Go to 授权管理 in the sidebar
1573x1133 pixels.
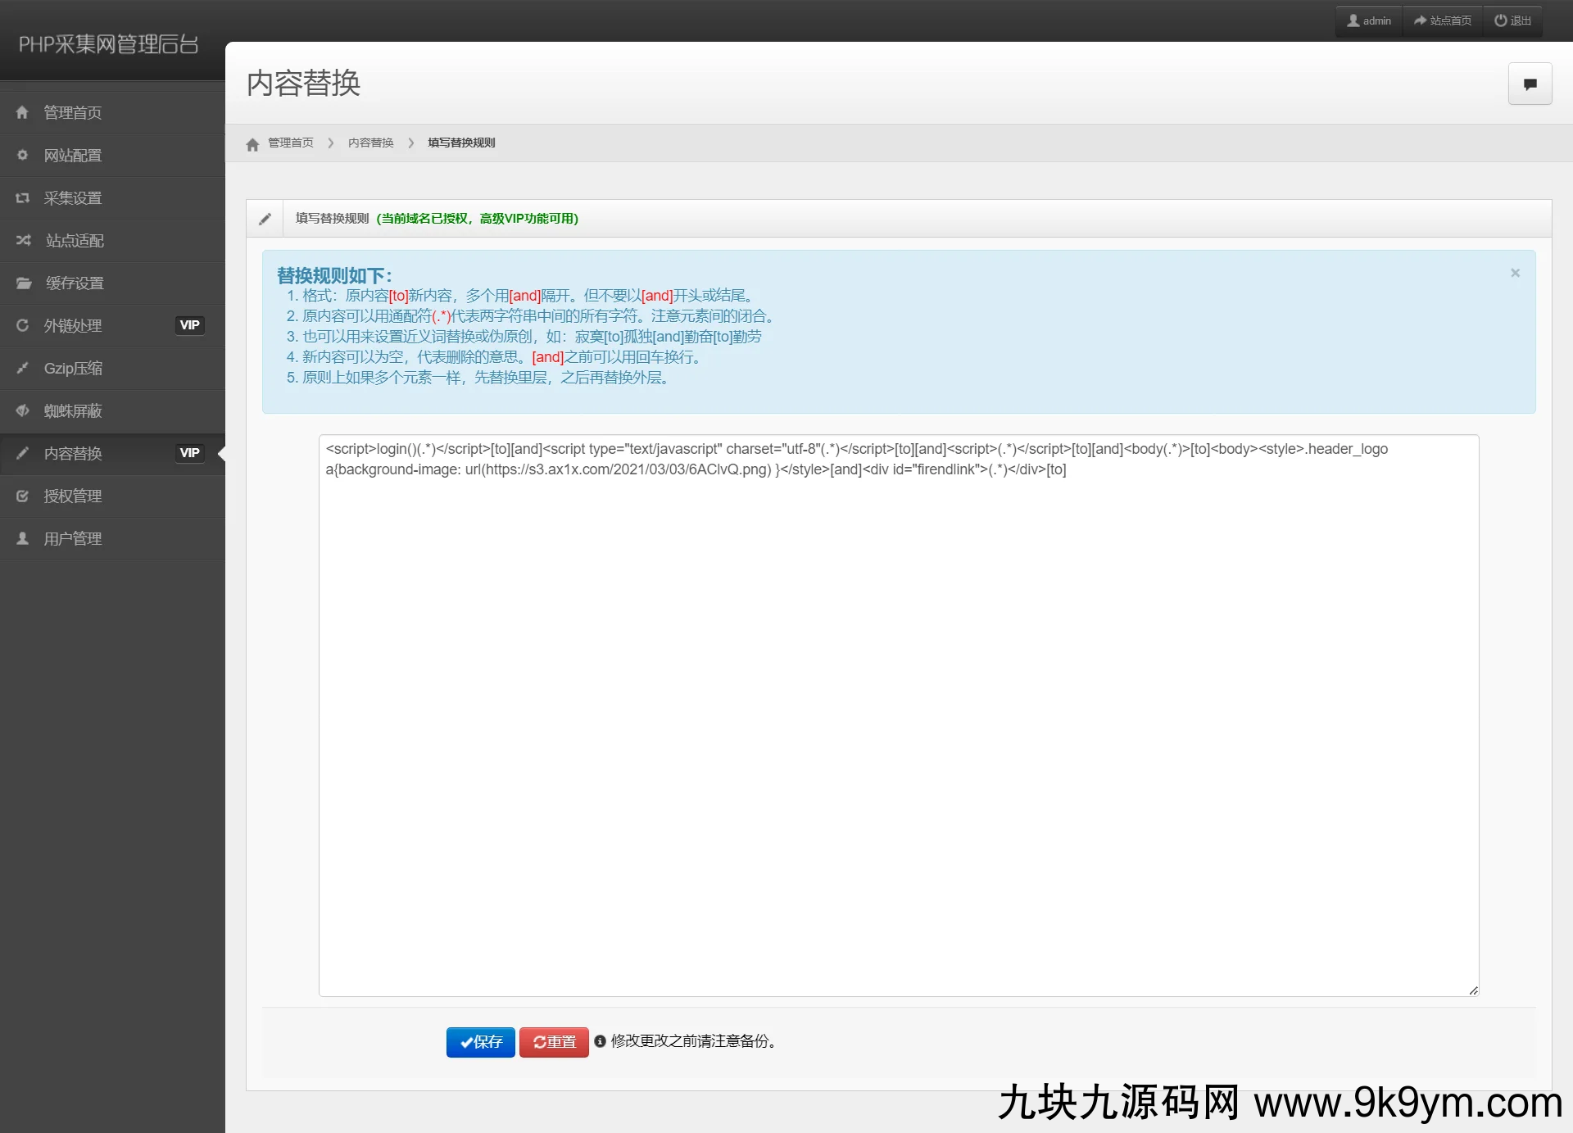coord(73,496)
